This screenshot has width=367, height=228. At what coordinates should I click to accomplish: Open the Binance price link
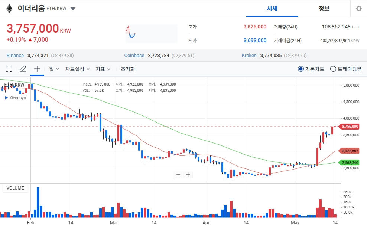(x=14, y=55)
